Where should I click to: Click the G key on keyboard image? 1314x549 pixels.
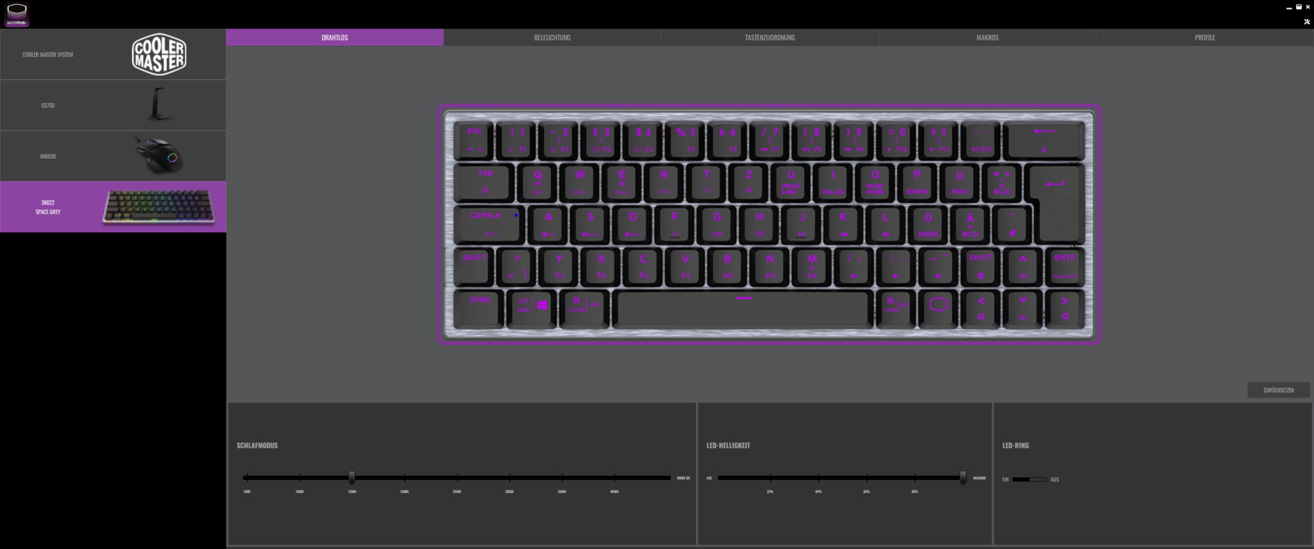(x=717, y=224)
